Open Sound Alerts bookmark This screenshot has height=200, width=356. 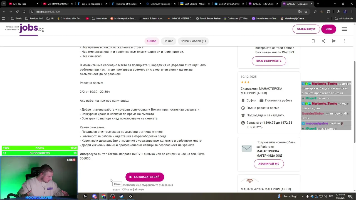pos(264,19)
